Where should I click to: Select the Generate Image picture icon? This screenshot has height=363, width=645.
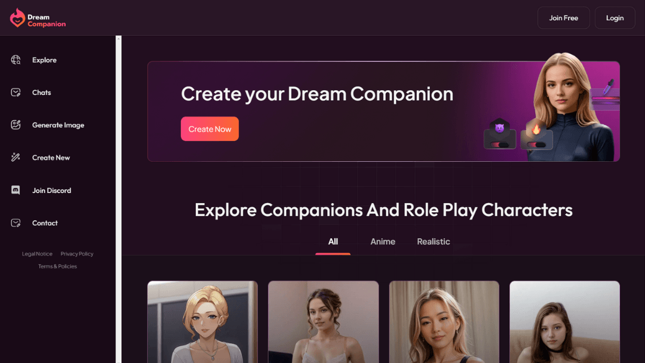click(16, 125)
